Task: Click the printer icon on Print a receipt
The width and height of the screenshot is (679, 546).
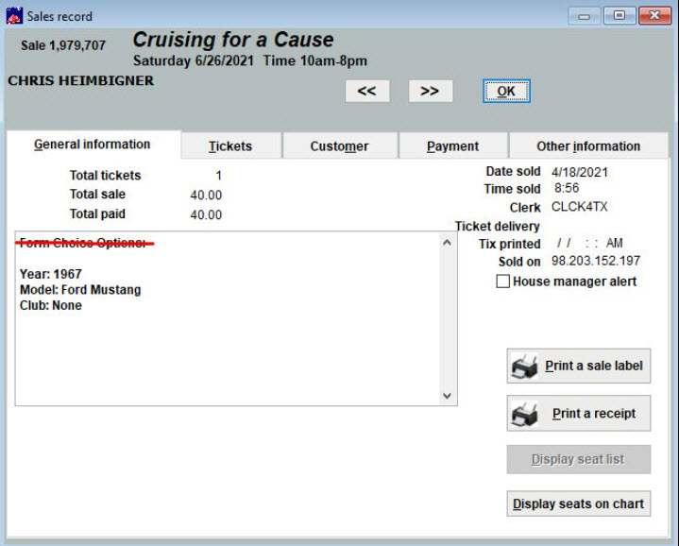Action: (524, 414)
